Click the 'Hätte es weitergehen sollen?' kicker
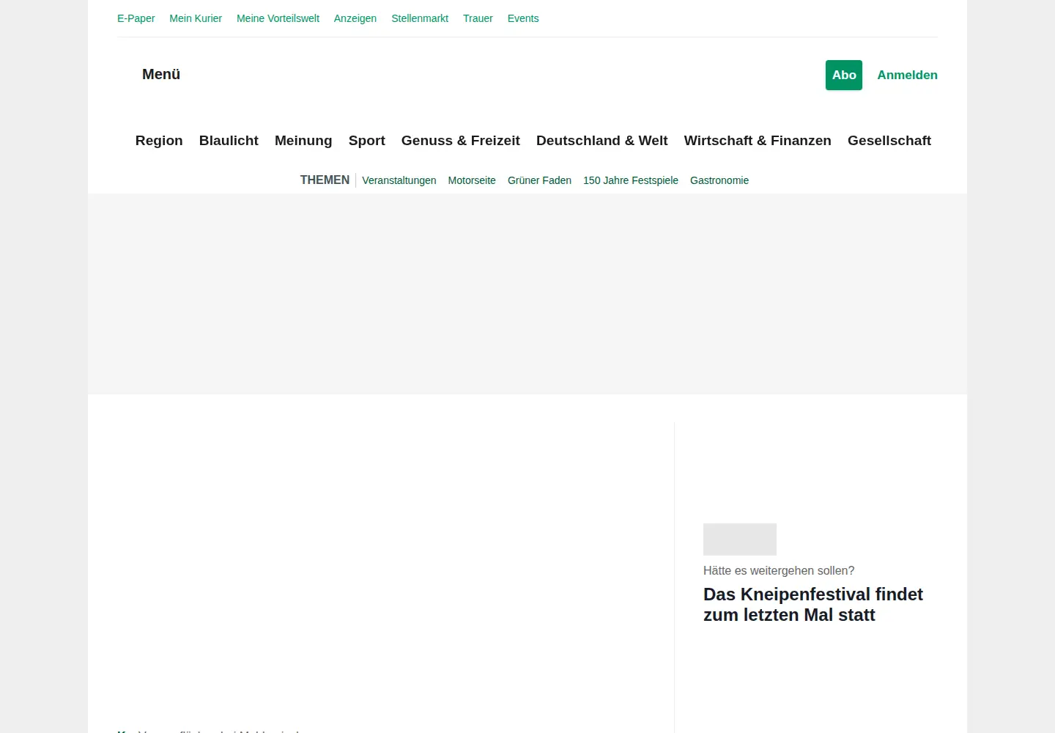The image size is (1055, 733). pyautogui.click(x=779, y=570)
